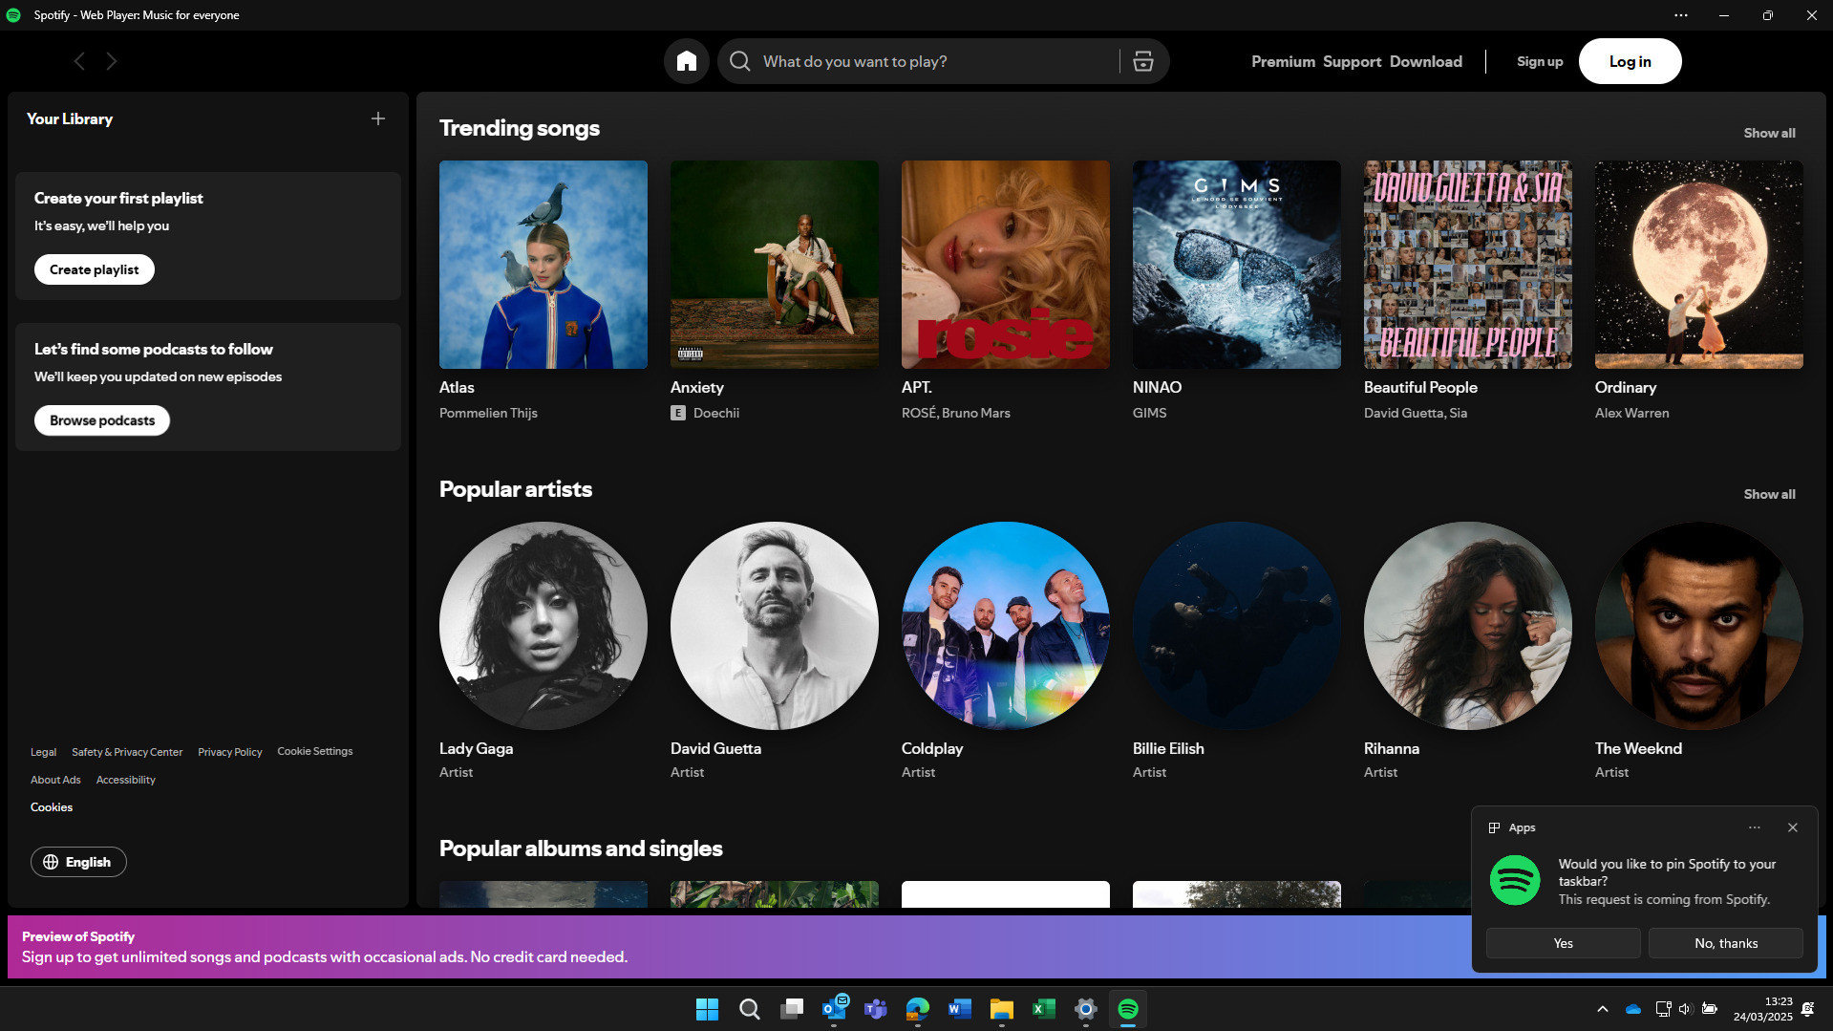
Task: Click Spotify icon in the taskbar
Action: coord(1128,1009)
